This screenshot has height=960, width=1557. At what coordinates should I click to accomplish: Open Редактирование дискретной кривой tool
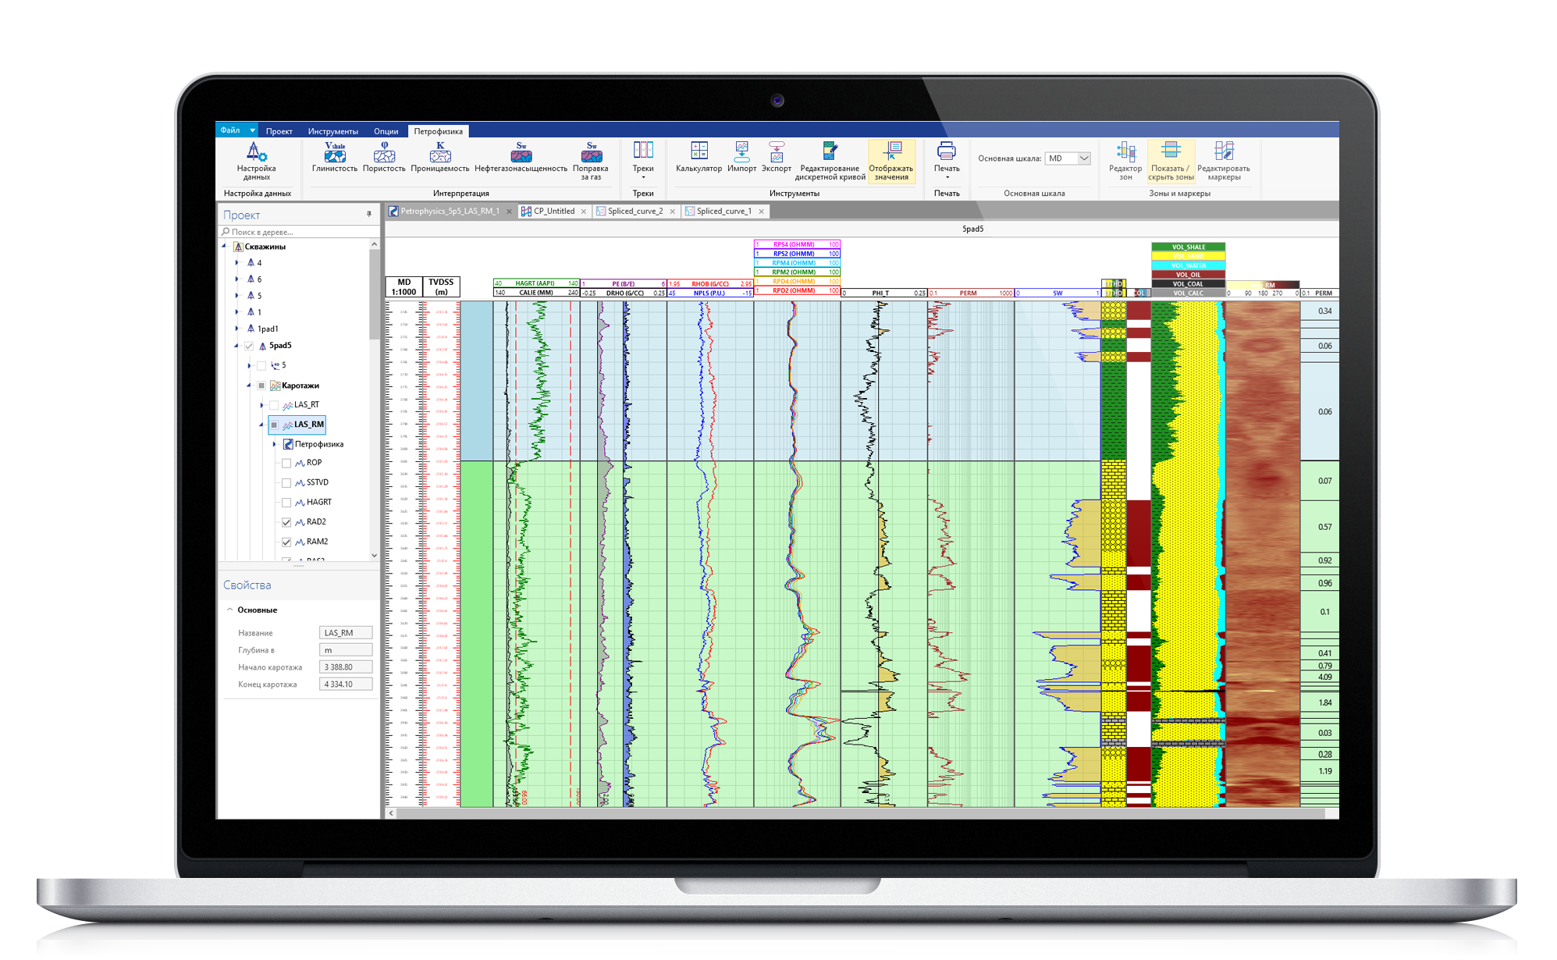tap(830, 162)
